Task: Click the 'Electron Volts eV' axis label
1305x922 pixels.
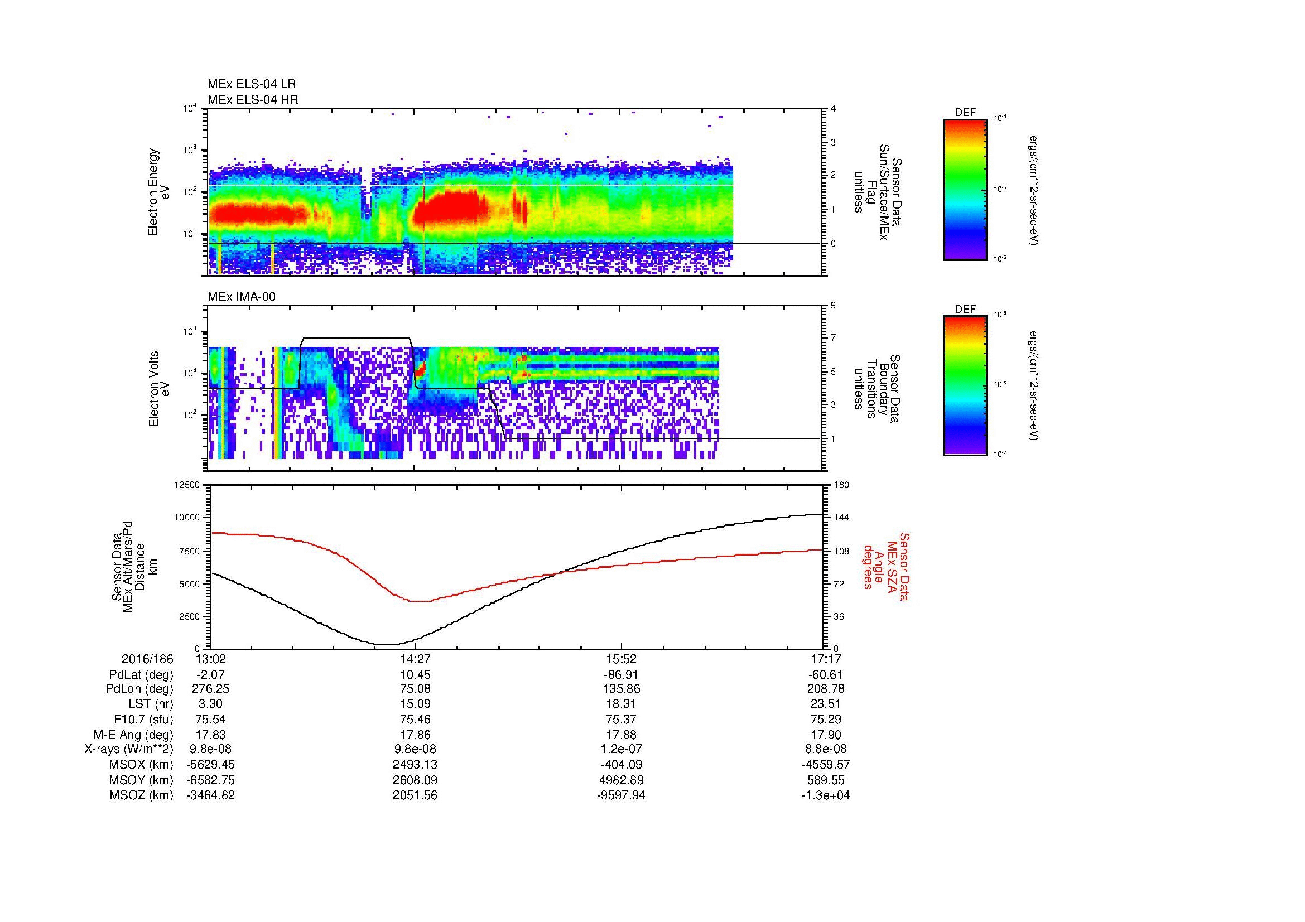Action: (158, 389)
